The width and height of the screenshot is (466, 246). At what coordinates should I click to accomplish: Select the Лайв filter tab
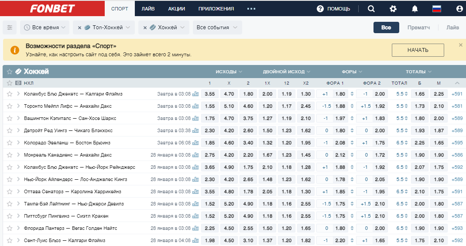click(x=452, y=27)
